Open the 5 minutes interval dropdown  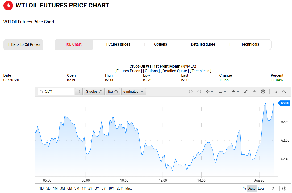[x=133, y=92]
